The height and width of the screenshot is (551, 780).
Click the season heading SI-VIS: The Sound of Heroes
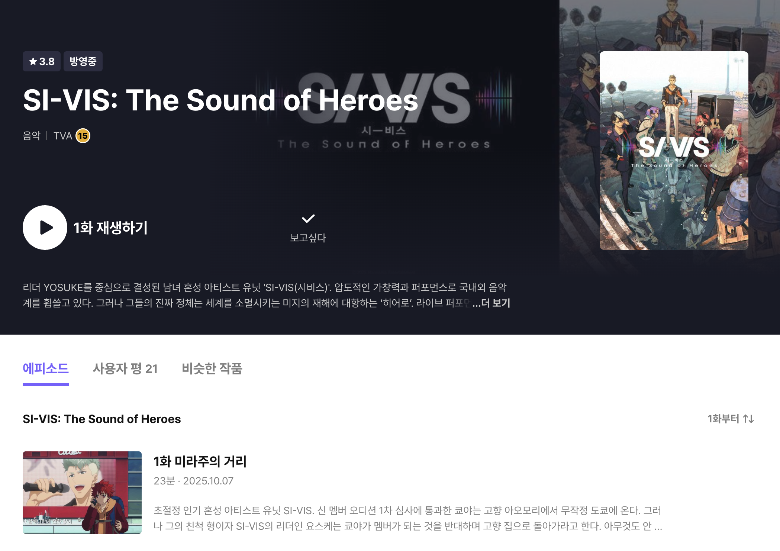point(101,419)
